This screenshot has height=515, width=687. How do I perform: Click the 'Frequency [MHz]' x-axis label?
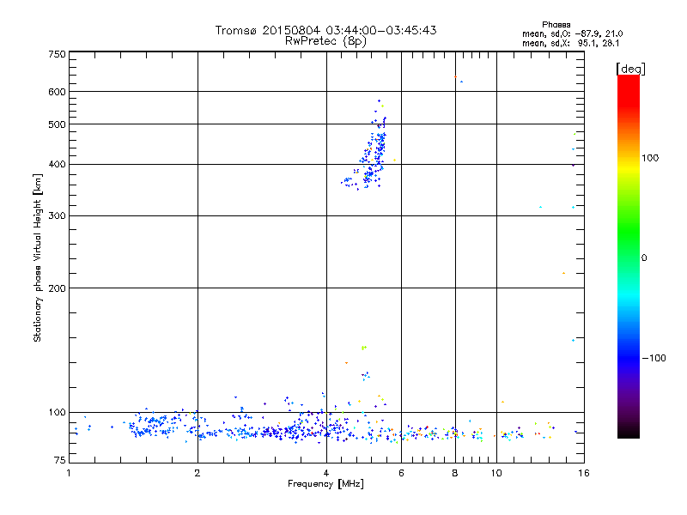coord(325,484)
